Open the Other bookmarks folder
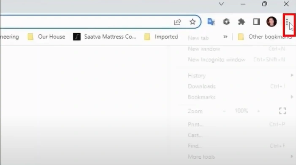This screenshot has width=296, height=165. [265, 37]
